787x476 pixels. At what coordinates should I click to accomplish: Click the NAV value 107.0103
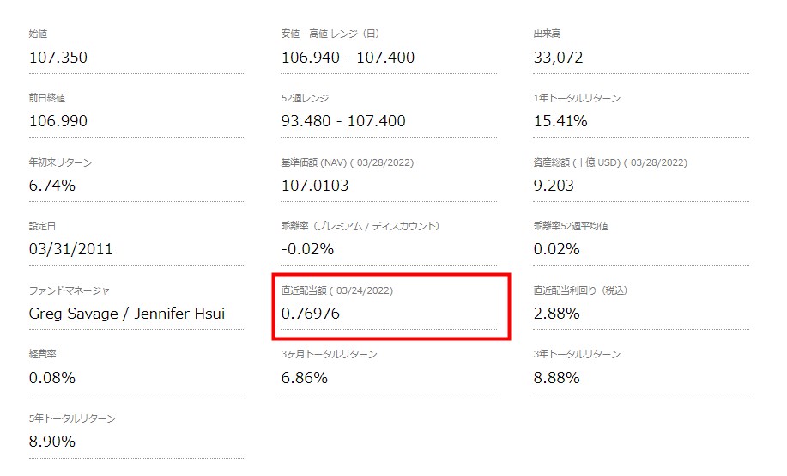[315, 186]
